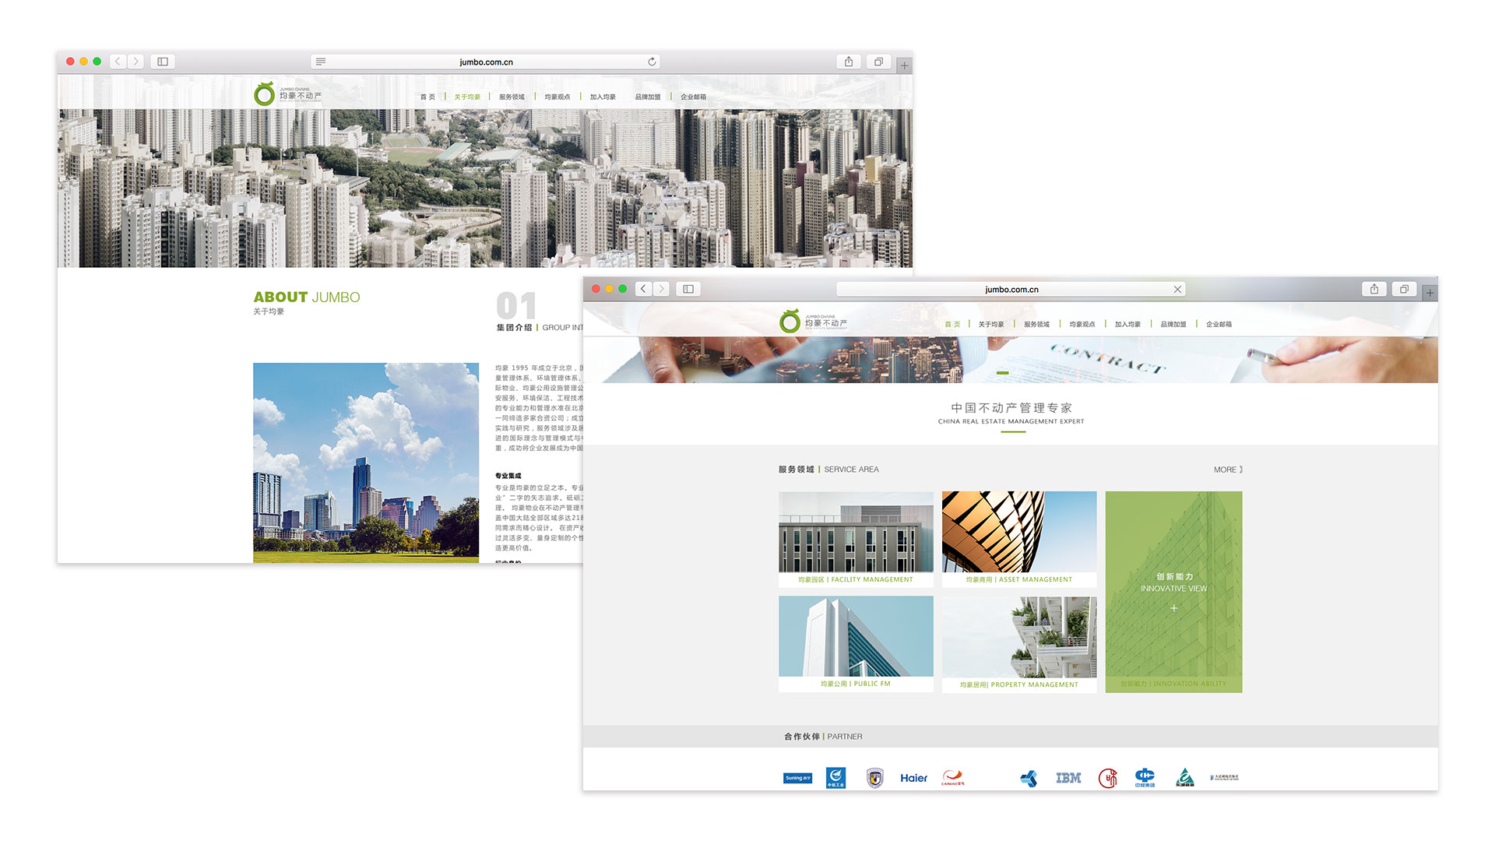Open the IBM partner logo
This screenshot has width=1495, height=841.
[x=1068, y=778]
